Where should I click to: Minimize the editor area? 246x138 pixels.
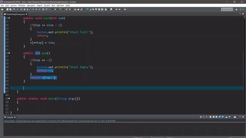[x=240, y=14]
